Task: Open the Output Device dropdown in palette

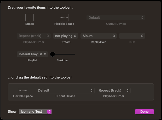Action: (116, 18)
